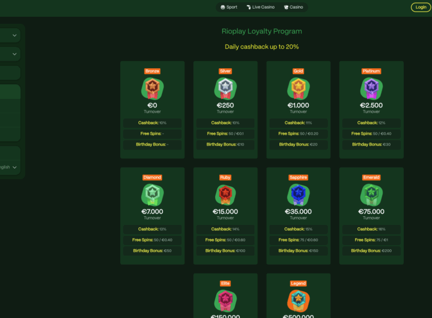Click the Silver tier medal icon
The image size is (432, 318).
pos(225,88)
